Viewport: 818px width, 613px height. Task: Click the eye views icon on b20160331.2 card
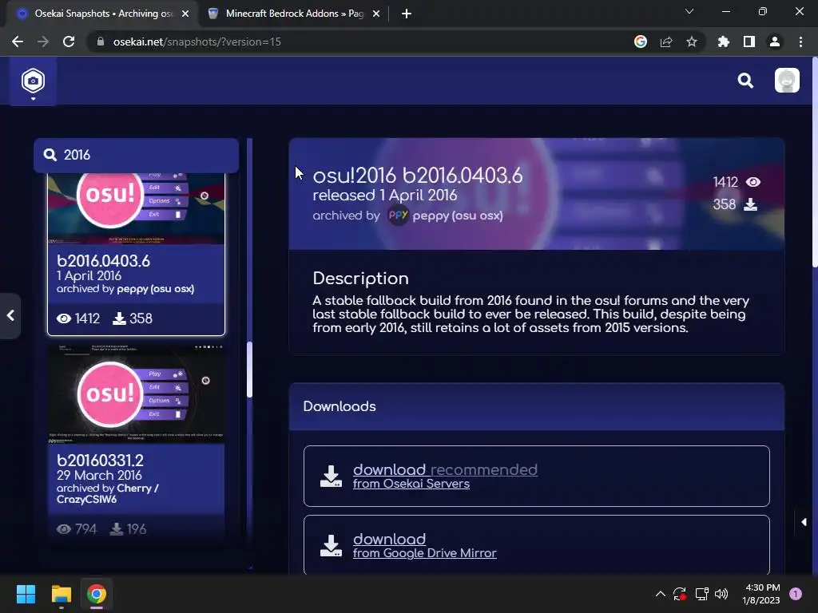click(x=64, y=529)
